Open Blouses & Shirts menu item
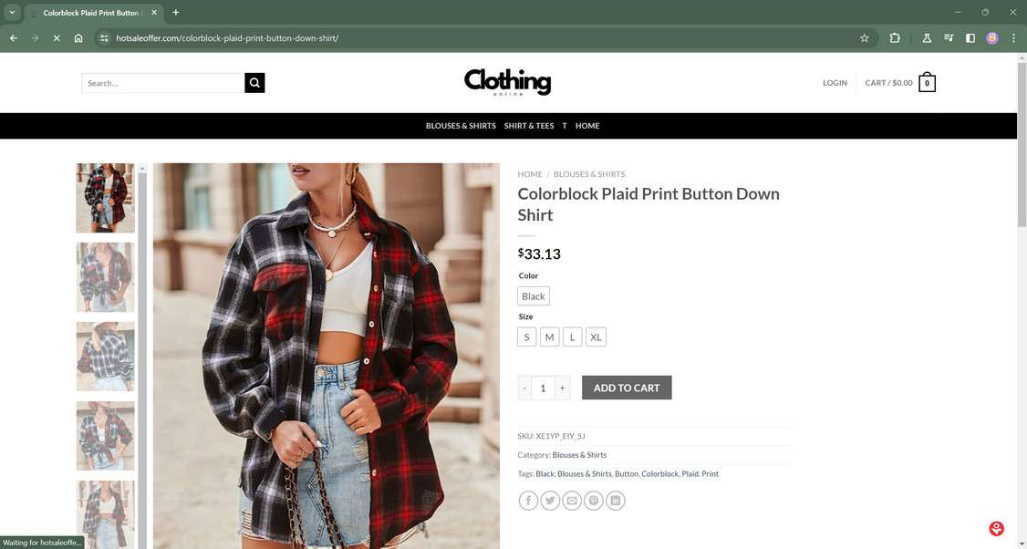Viewport: 1027px width, 549px height. coord(461,126)
